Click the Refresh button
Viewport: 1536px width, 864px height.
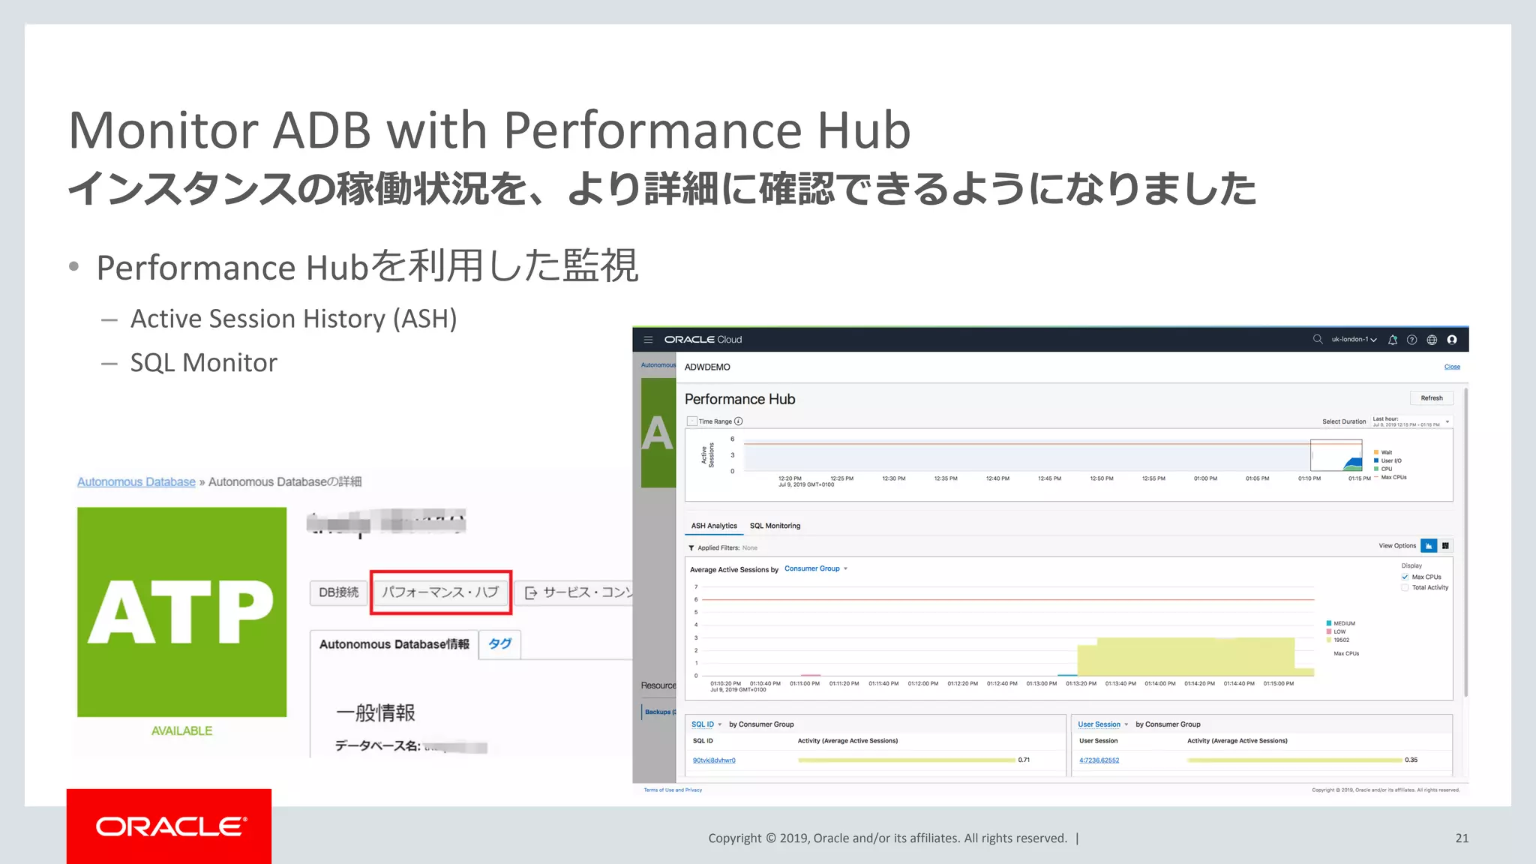pos(1432,398)
